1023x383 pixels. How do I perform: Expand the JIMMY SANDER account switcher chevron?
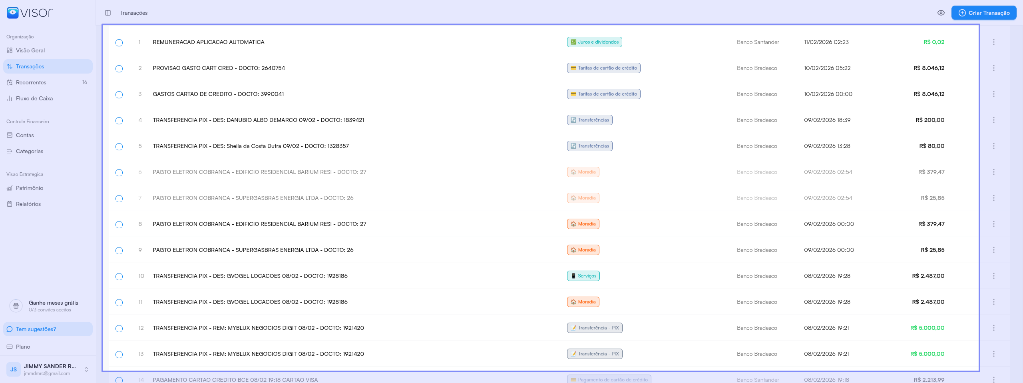[86, 369]
